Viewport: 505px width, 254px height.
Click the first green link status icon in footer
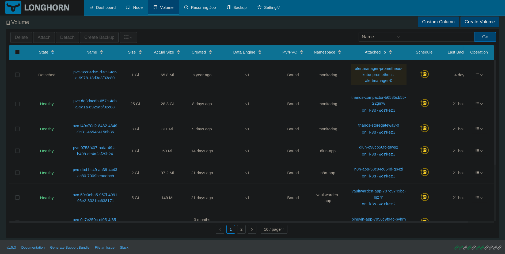457,248
